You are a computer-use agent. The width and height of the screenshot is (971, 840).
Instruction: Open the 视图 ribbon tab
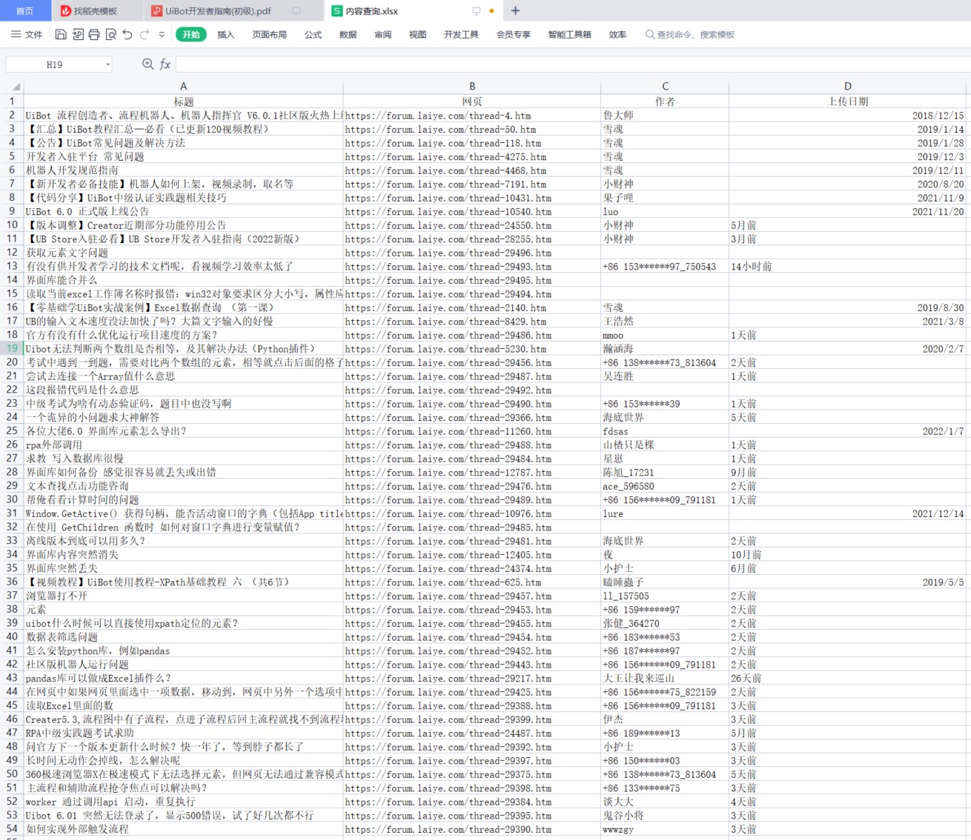click(418, 34)
